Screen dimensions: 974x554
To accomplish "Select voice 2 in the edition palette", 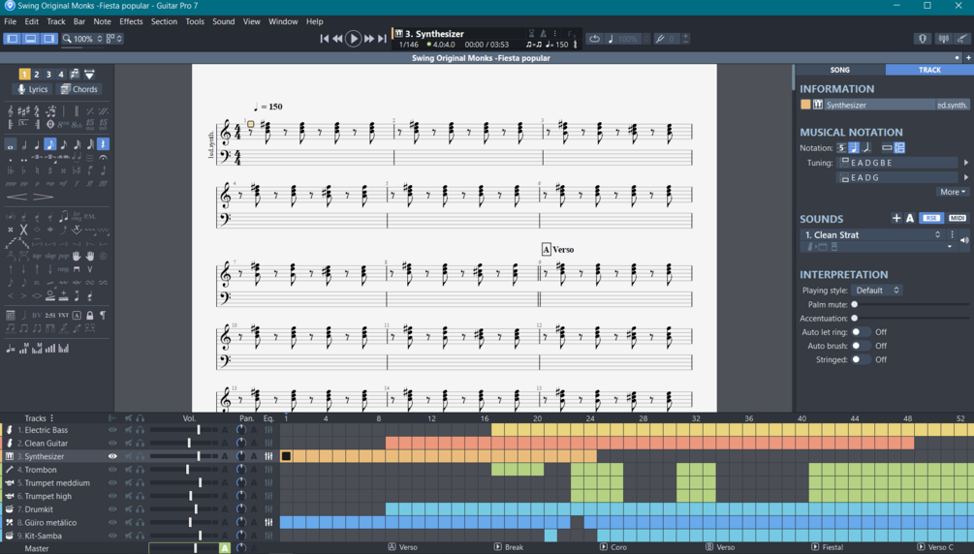I will tap(37, 75).
